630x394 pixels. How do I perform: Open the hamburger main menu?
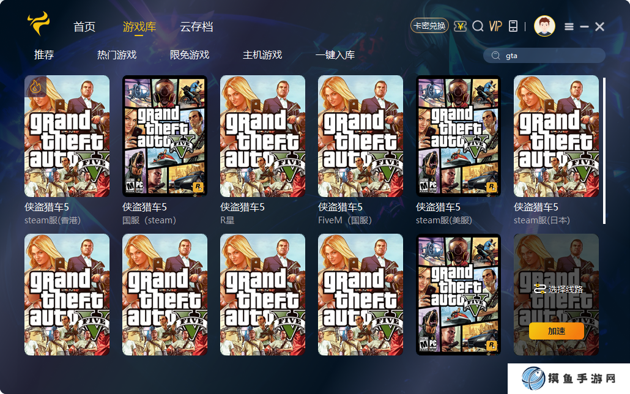569,26
